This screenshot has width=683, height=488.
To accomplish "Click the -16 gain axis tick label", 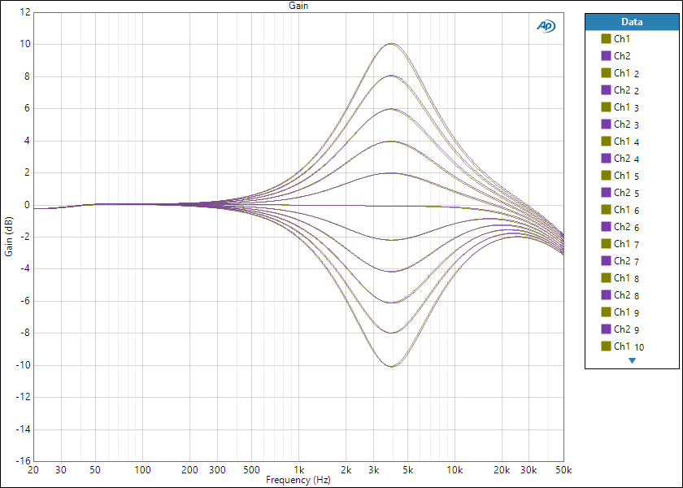I will click(x=23, y=460).
